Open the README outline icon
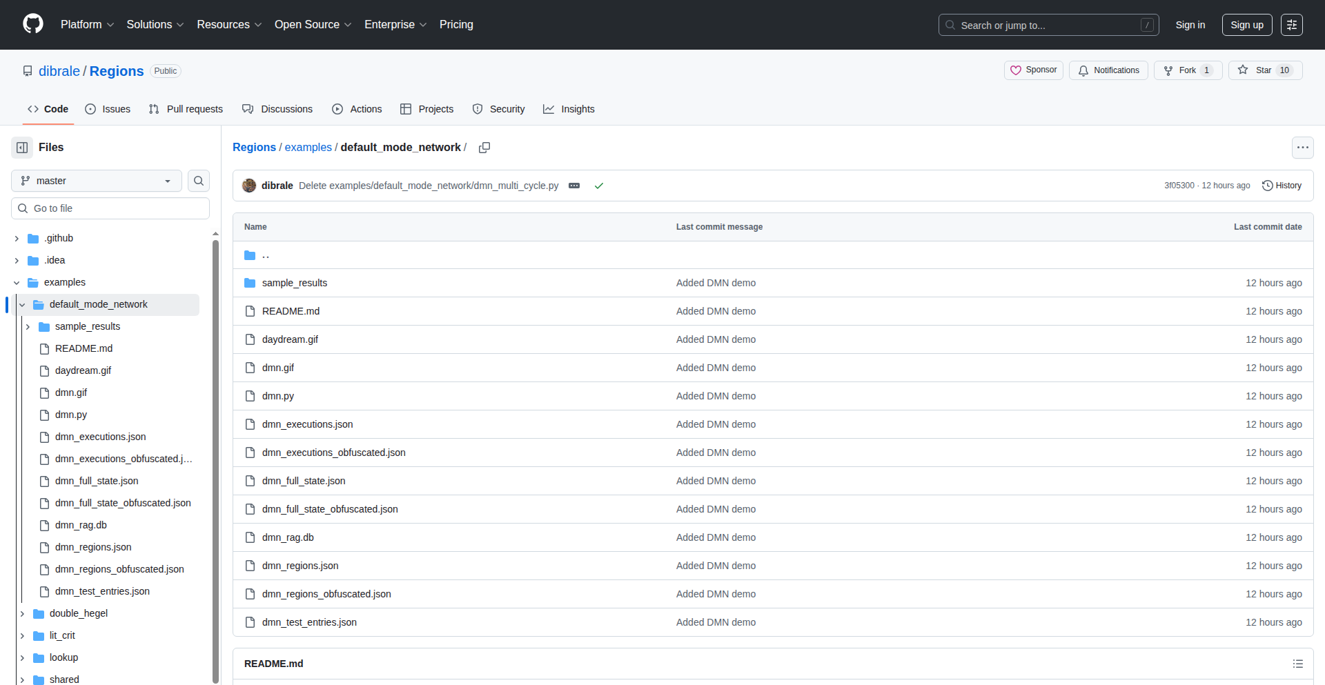The height and width of the screenshot is (685, 1325). [x=1297, y=664]
